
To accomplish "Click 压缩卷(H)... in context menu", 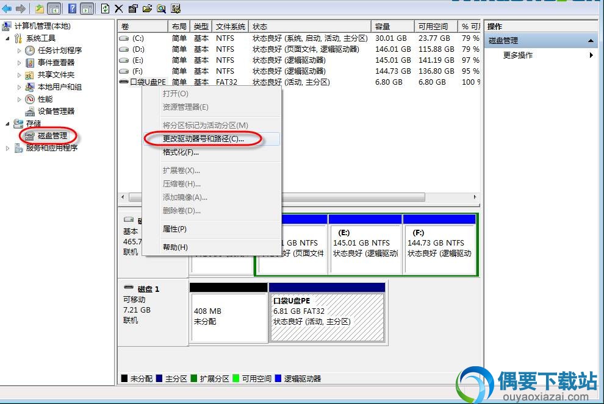I will click(x=212, y=184).
